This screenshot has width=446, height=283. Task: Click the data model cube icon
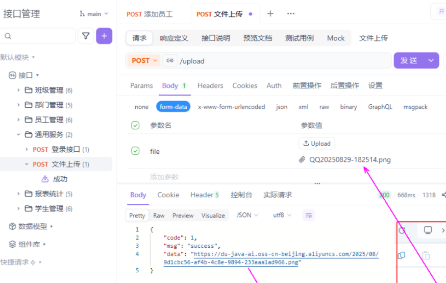coord(13,226)
